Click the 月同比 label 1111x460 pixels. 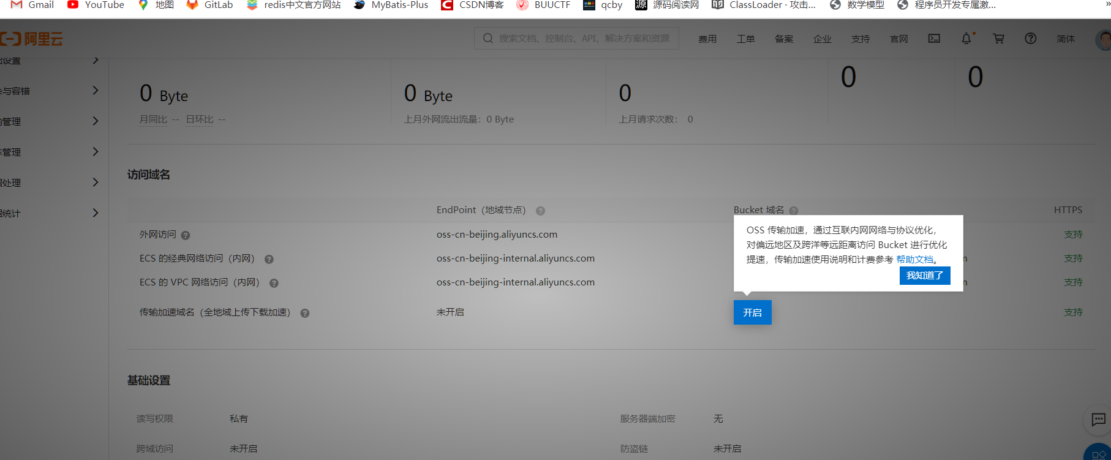pyautogui.click(x=153, y=119)
